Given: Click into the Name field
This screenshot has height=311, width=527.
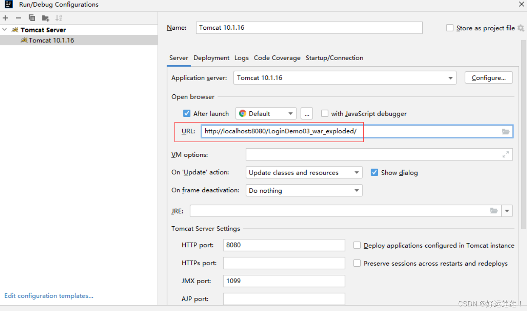Looking at the screenshot, I should tap(309, 28).
